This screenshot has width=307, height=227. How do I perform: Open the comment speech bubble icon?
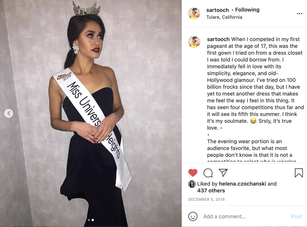[x=208, y=173]
